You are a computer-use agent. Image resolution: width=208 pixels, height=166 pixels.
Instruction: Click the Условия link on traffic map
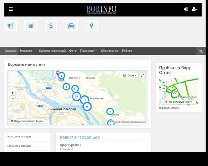click(x=192, y=97)
